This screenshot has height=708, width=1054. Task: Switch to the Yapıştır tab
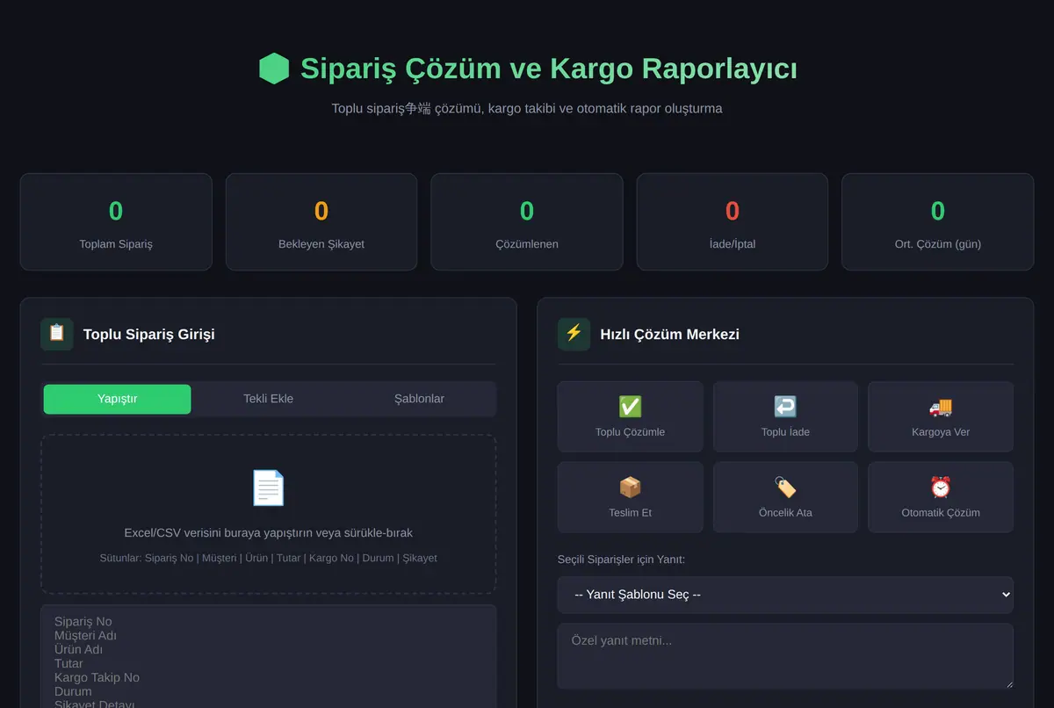coord(117,399)
